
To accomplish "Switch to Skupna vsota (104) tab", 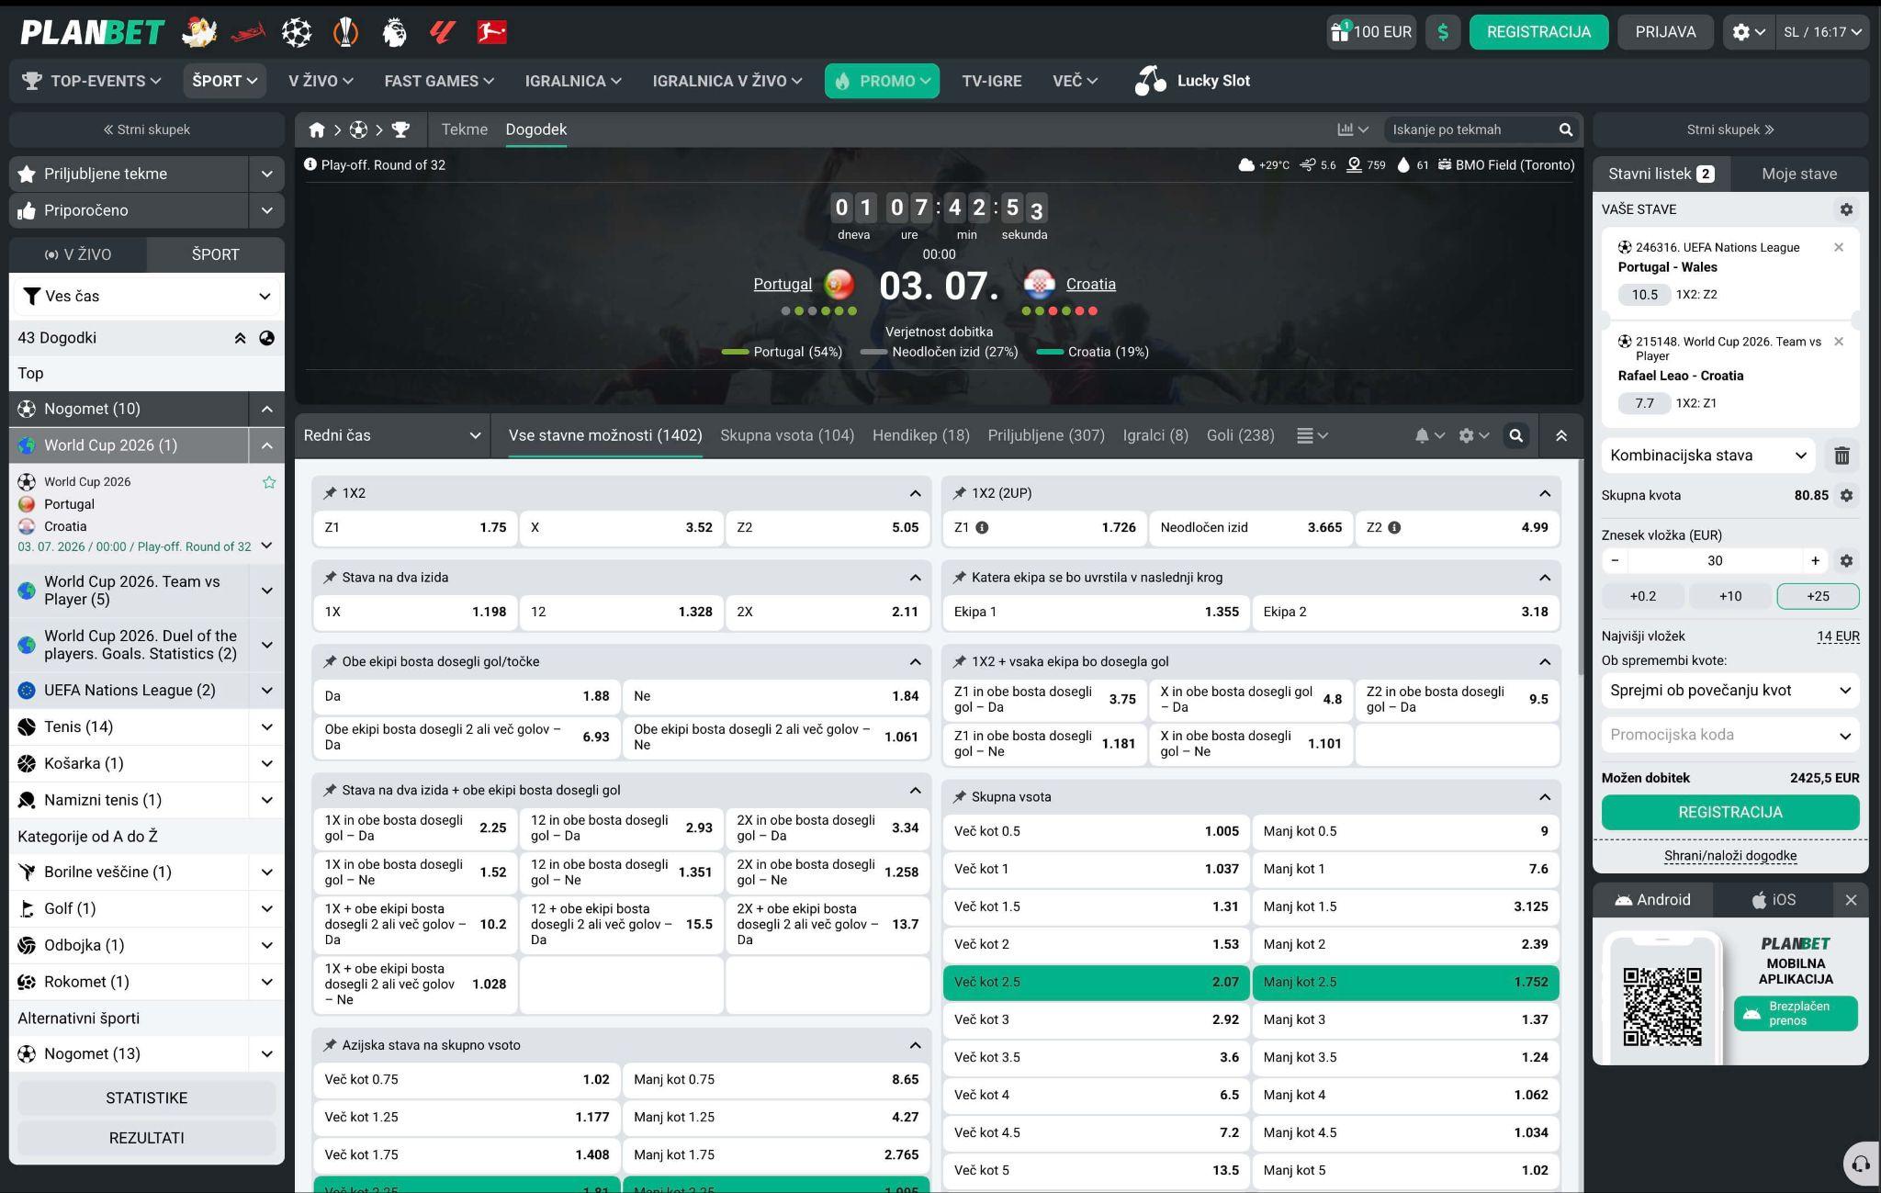I will [787, 435].
